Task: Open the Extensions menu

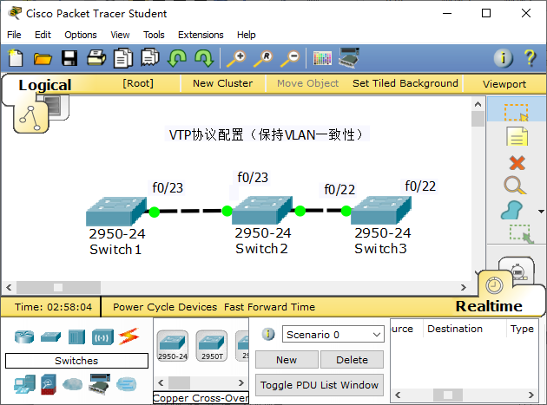Action: point(201,35)
